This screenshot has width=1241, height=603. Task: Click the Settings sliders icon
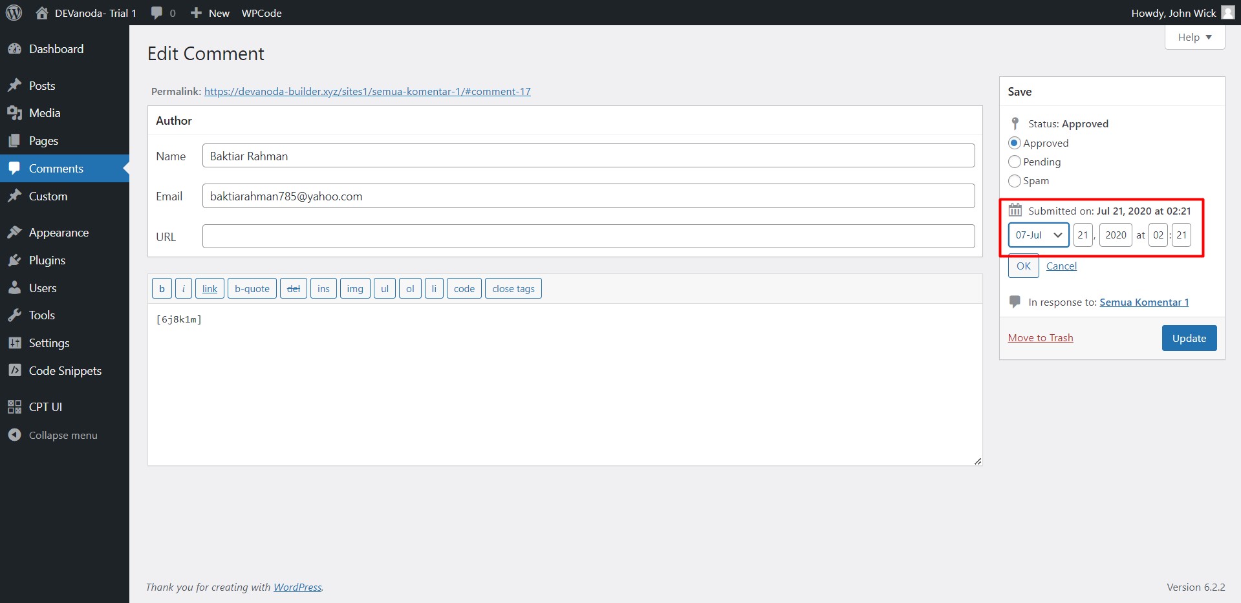click(14, 343)
